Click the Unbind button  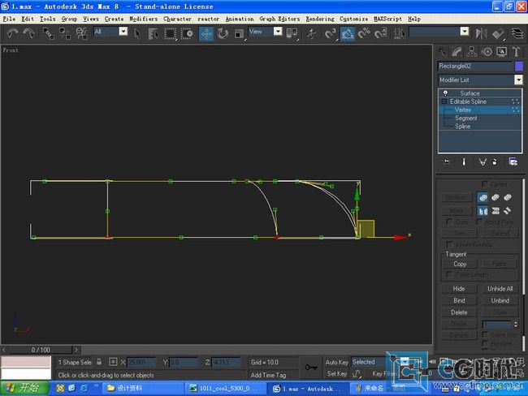500,300
